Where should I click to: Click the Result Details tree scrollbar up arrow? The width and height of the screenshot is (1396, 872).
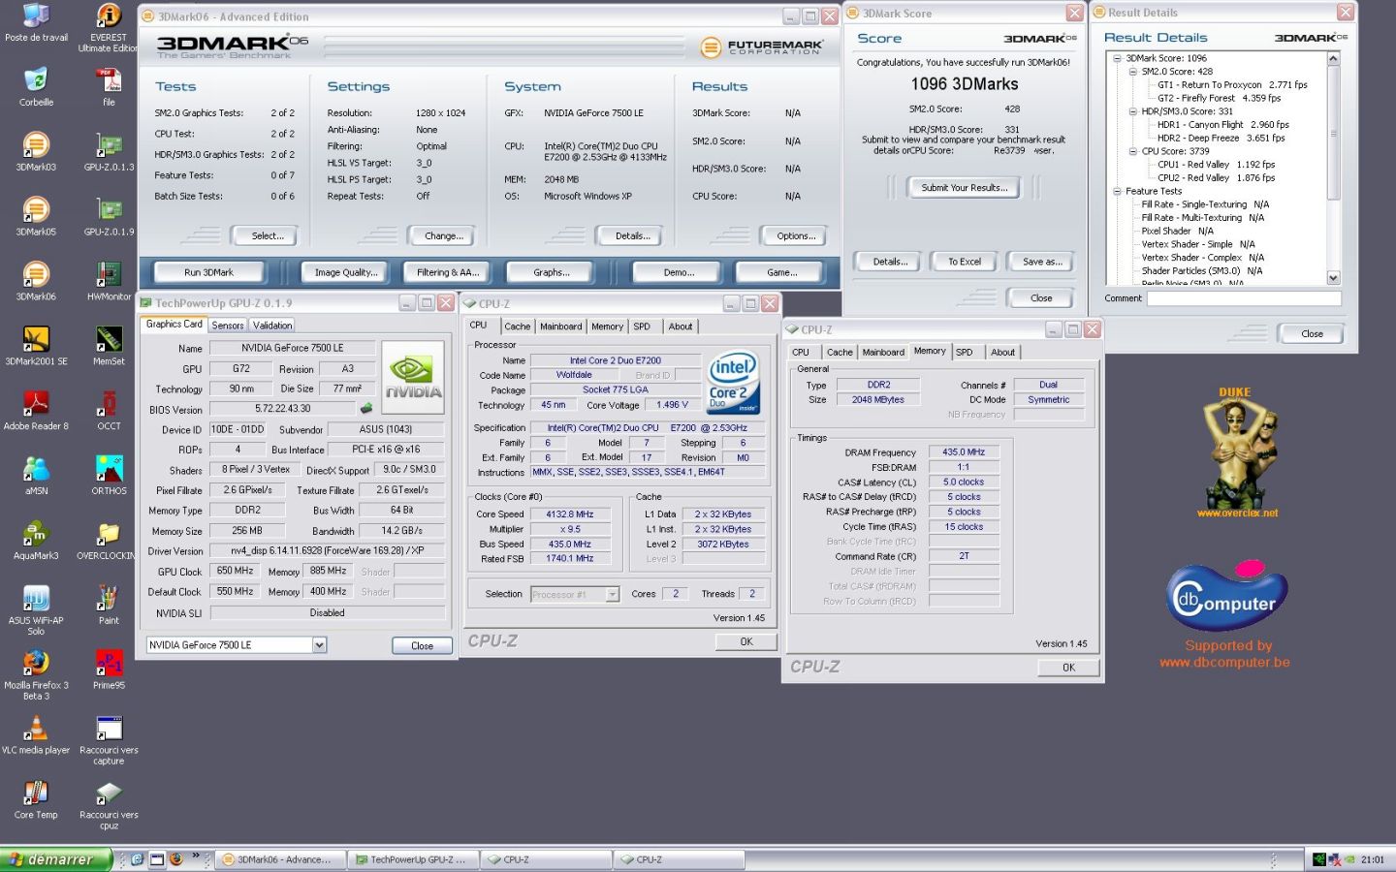(1333, 59)
